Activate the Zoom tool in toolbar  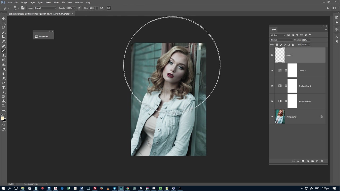pos(3,106)
